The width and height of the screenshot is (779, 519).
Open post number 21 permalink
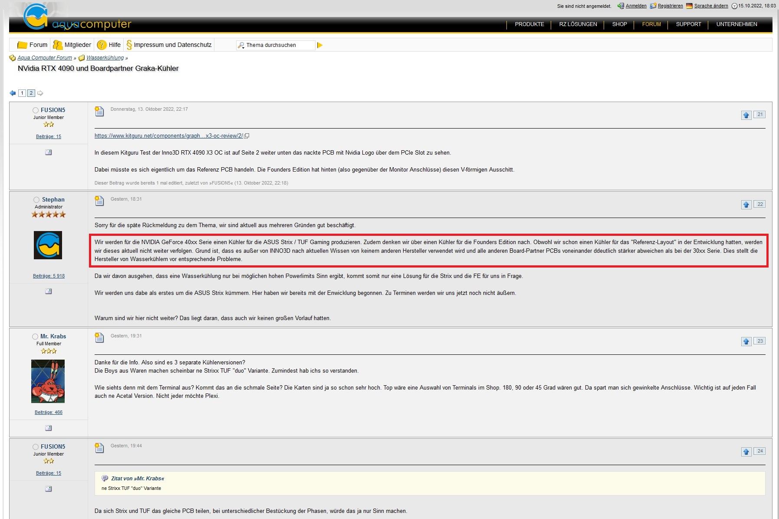(x=760, y=115)
